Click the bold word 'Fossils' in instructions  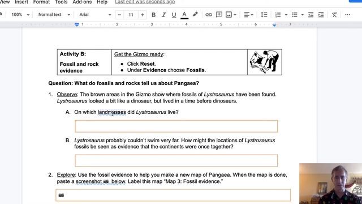coord(195,70)
